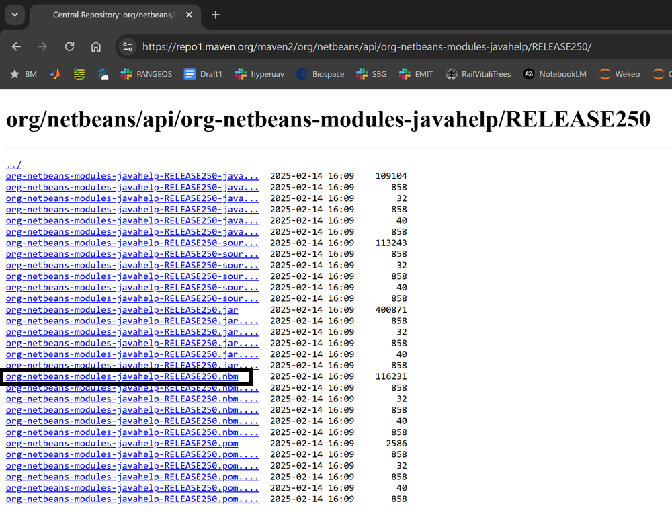672x525 pixels.
Task: Open the EMIT Slack bookmark
Action: [x=416, y=74]
